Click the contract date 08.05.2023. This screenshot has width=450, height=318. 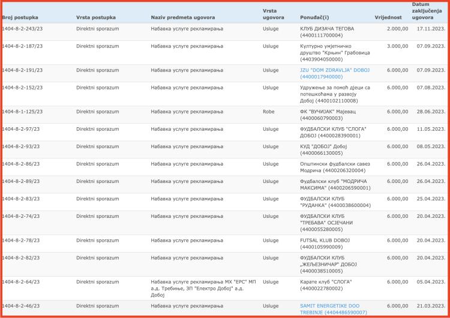coord(431,146)
